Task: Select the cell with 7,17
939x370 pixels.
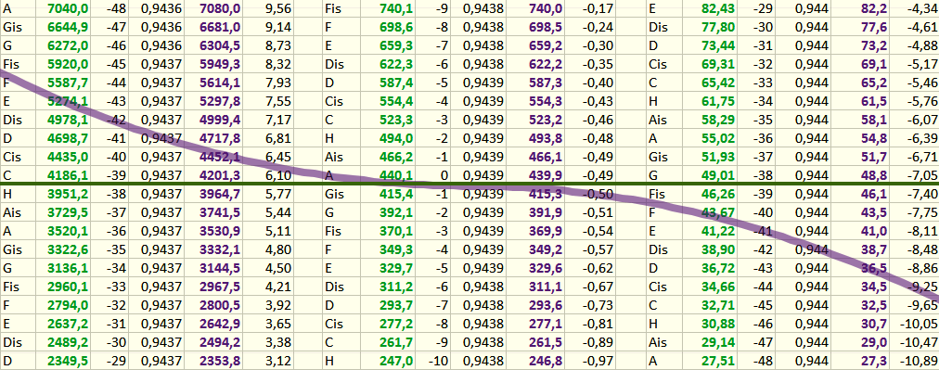Action: click(x=278, y=119)
